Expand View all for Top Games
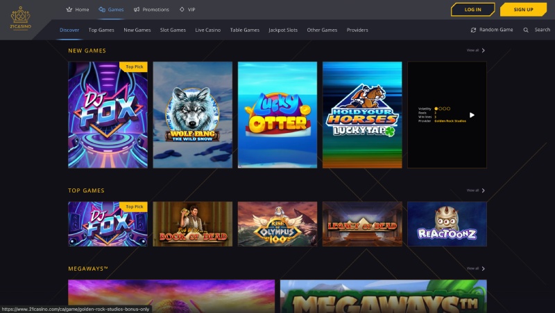 click(x=476, y=190)
